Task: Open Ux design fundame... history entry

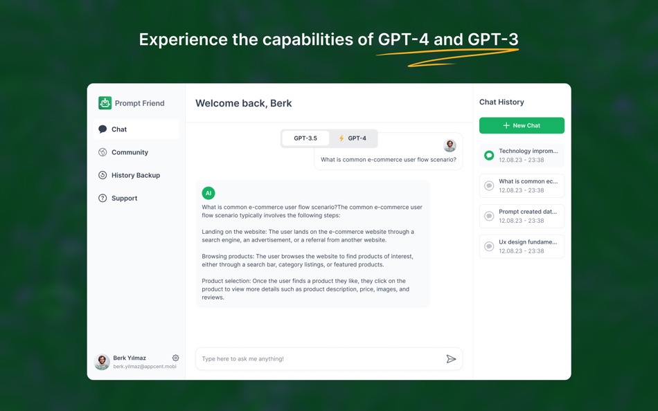Action: (522, 246)
